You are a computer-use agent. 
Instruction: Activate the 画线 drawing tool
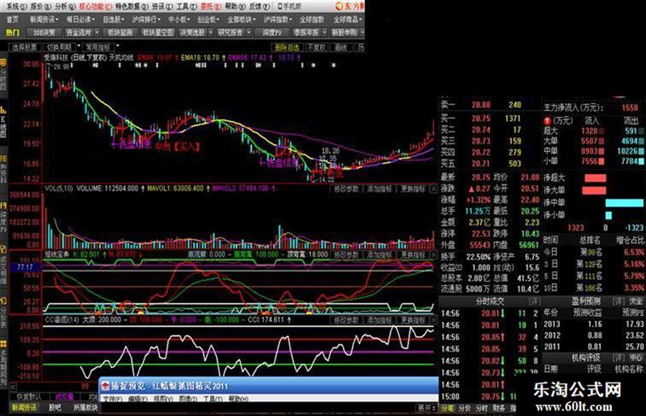tap(340, 48)
